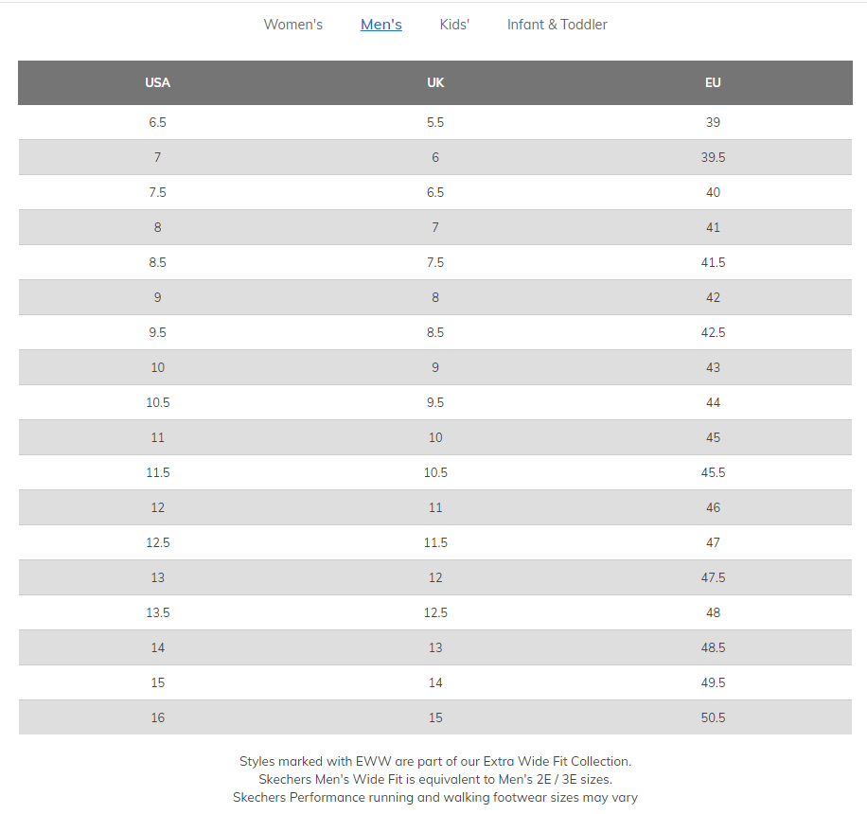Click the EU size 39.5 cell

[713, 157]
